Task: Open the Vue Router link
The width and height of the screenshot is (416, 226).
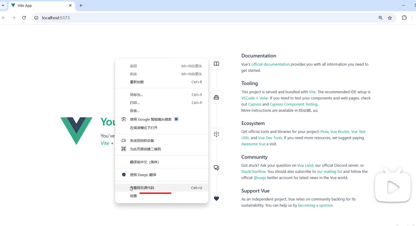Action: (340, 132)
